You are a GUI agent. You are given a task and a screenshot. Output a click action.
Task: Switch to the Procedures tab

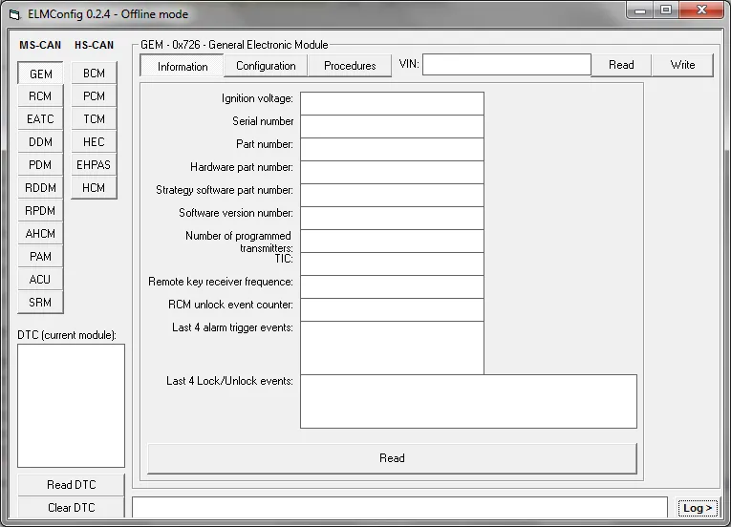[x=350, y=66]
